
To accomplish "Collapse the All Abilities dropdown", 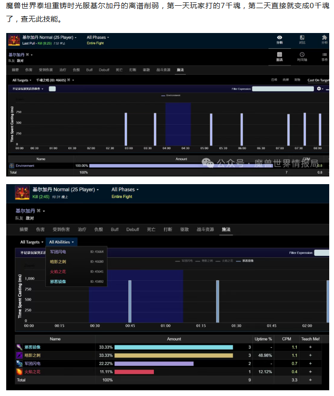I will click(x=62, y=242).
